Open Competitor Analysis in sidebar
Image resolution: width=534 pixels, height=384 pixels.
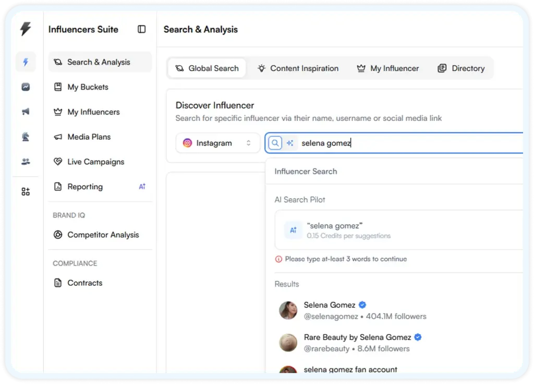point(100,235)
